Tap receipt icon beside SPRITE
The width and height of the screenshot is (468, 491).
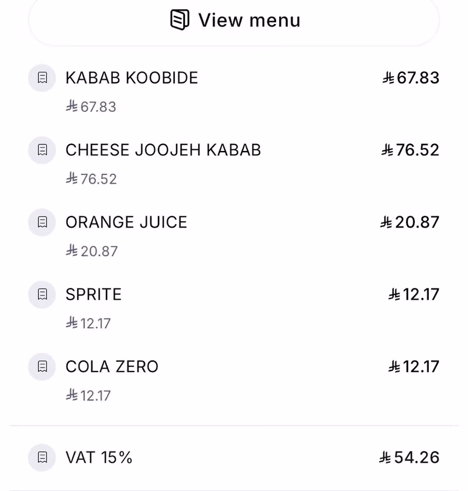[x=42, y=294]
